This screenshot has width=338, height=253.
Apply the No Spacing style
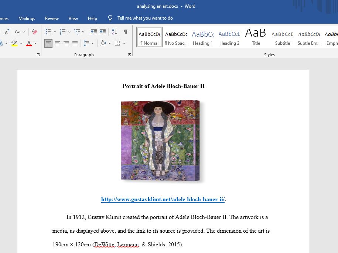[176, 37]
